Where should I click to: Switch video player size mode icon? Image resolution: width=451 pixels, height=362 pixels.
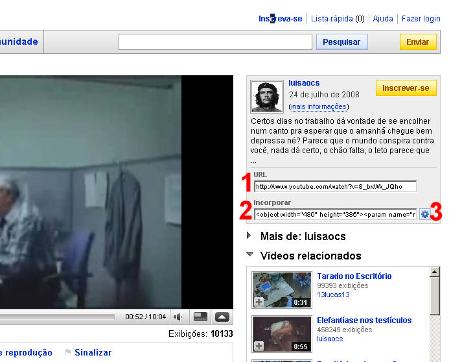(x=200, y=317)
